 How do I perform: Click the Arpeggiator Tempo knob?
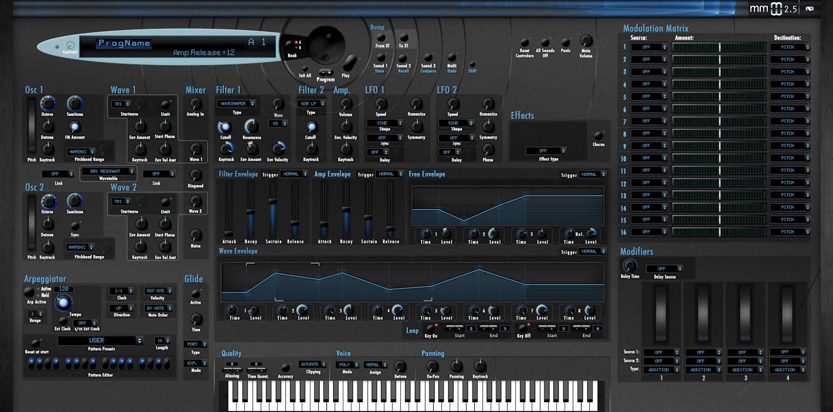[x=64, y=302]
